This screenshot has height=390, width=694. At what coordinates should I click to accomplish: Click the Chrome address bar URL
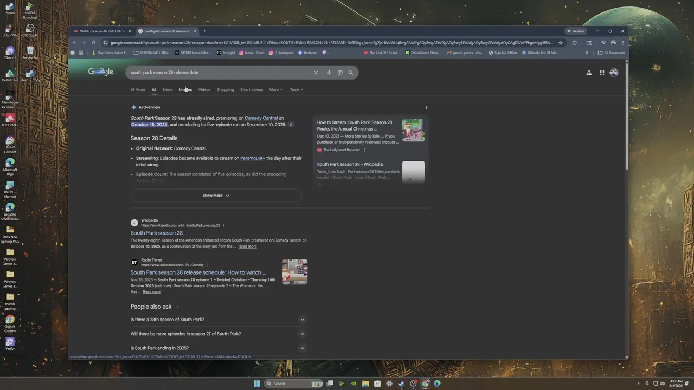coord(331,43)
